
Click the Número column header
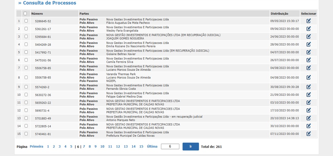click(x=37, y=14)
